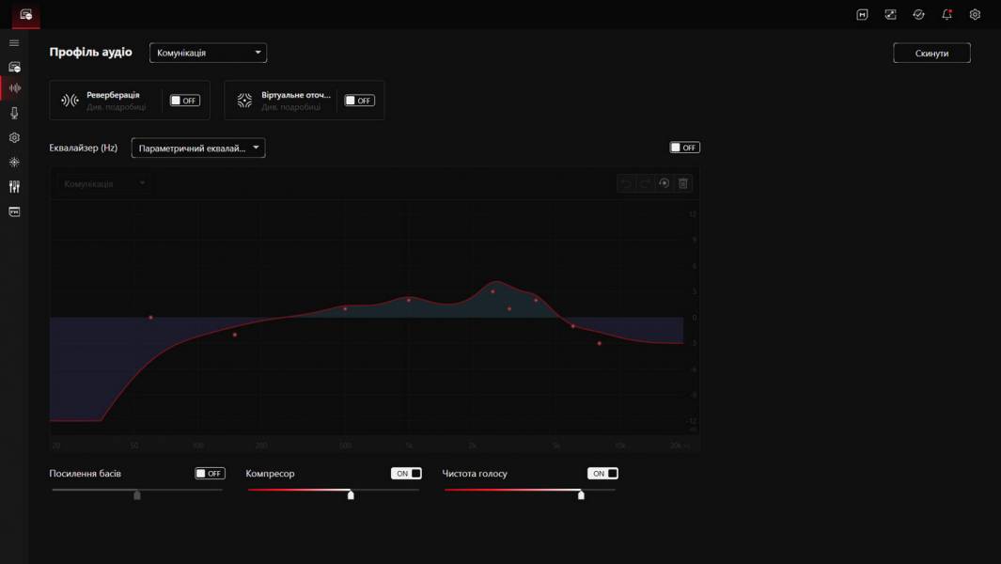Open the settings gear in the top bar

975,15
